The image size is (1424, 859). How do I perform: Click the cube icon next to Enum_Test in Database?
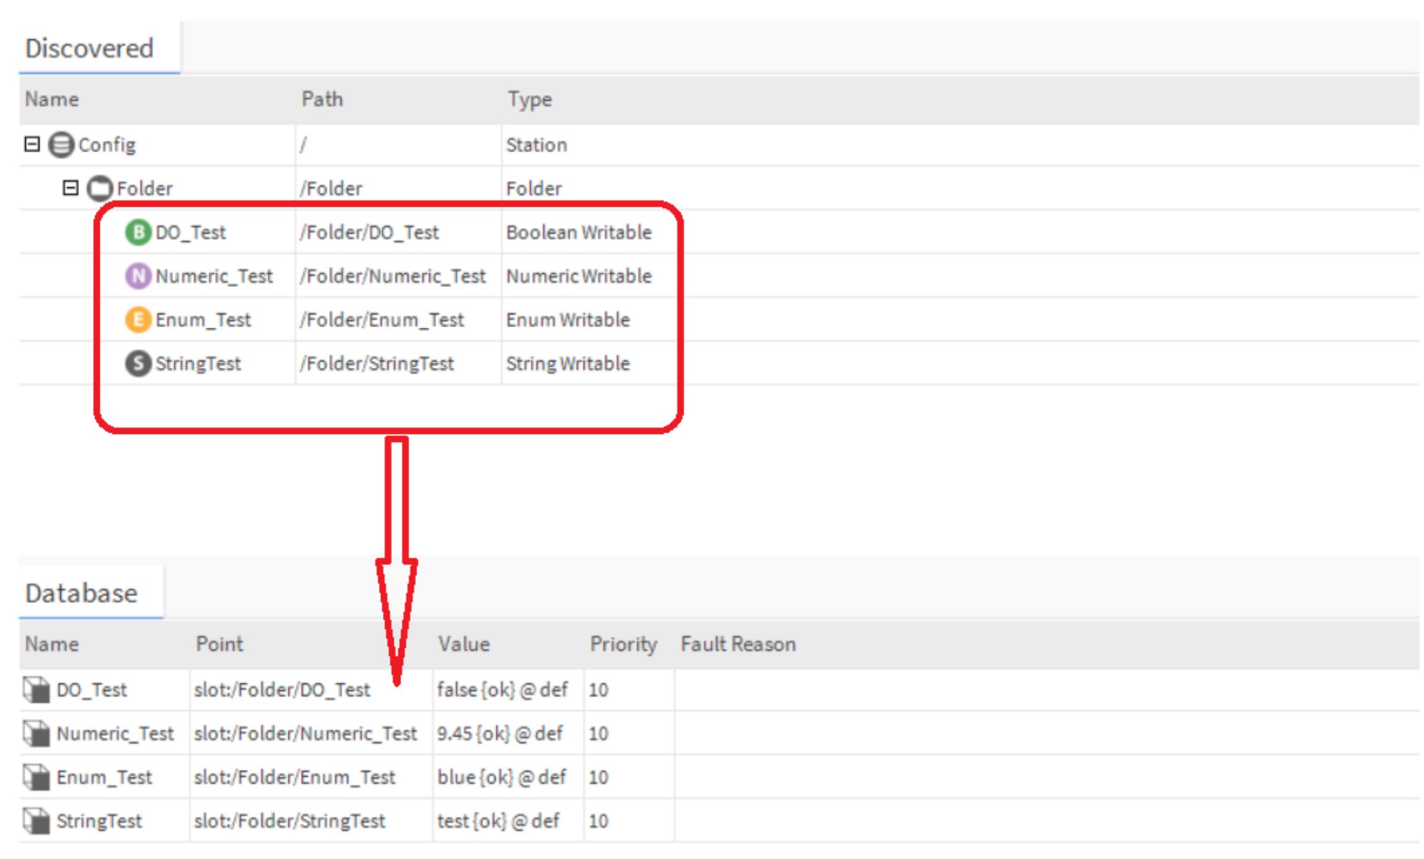pos(36,777)
